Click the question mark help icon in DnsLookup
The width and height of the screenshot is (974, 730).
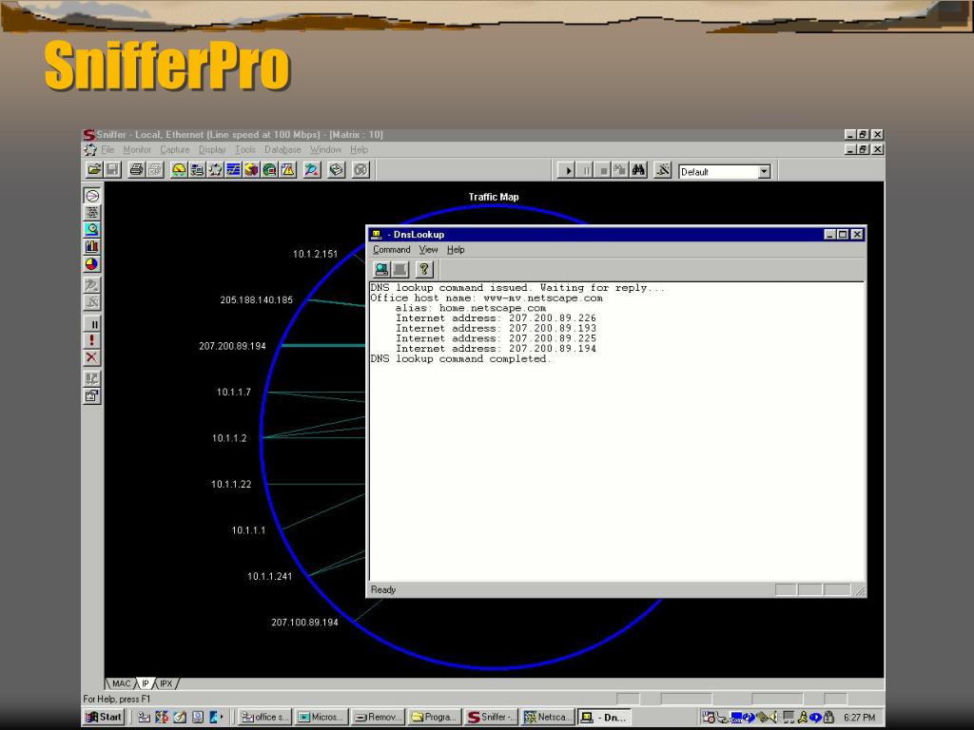coord(424,270)
